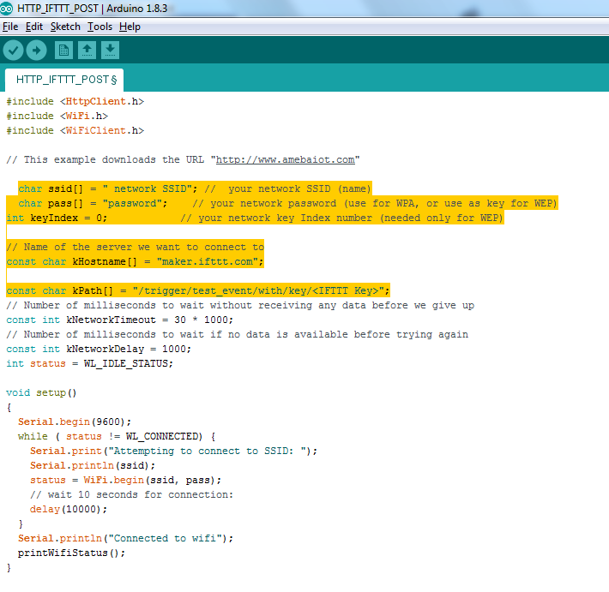Image resolution: width=609 pixels, height=592 pixels.
Task: Open the Sketch menu
Action: [x=65, y=27]
